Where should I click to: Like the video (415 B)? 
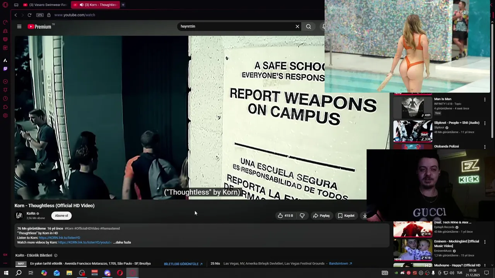(x=285, y=216)
